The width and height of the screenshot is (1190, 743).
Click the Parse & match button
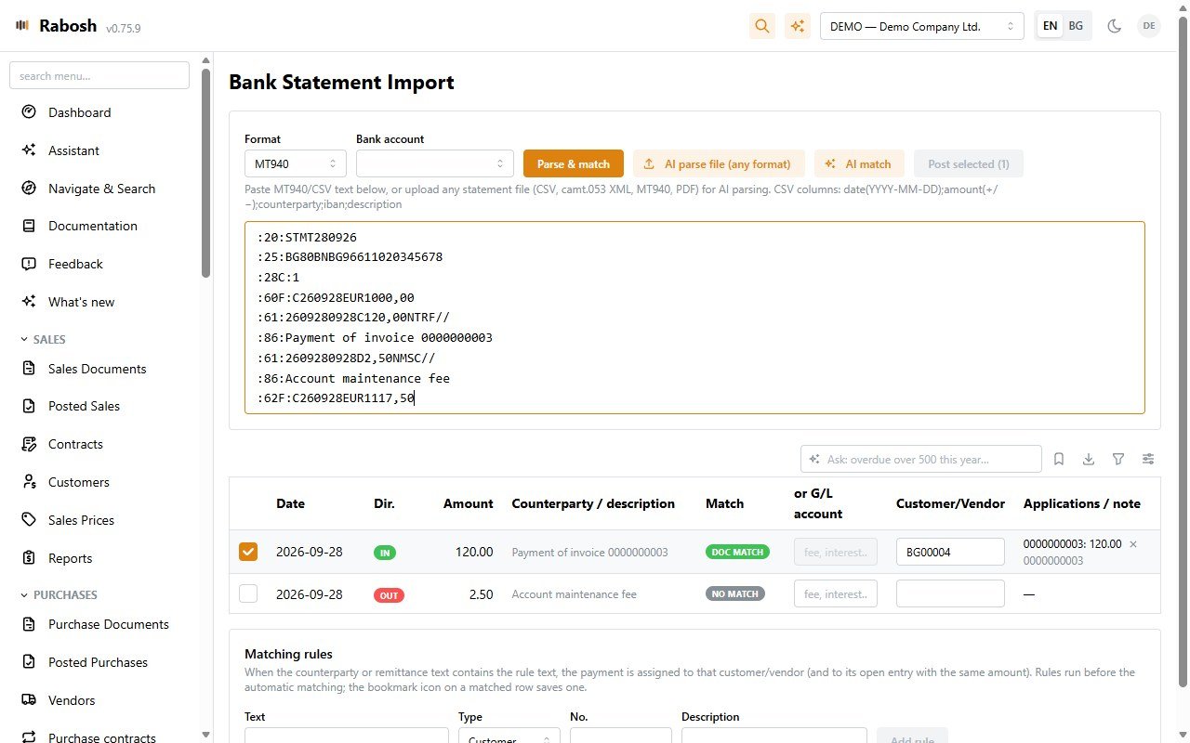[574, 163]
